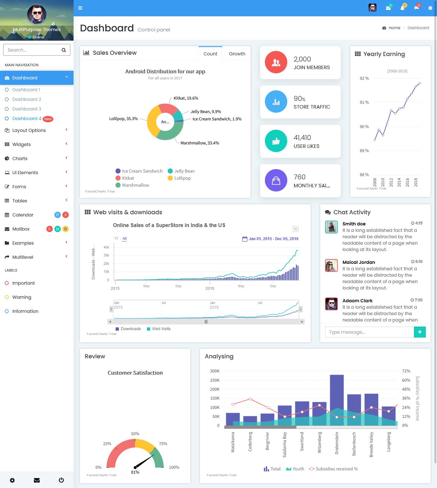
Task: Switch to the Growth tab
Action: click(237, 54)
